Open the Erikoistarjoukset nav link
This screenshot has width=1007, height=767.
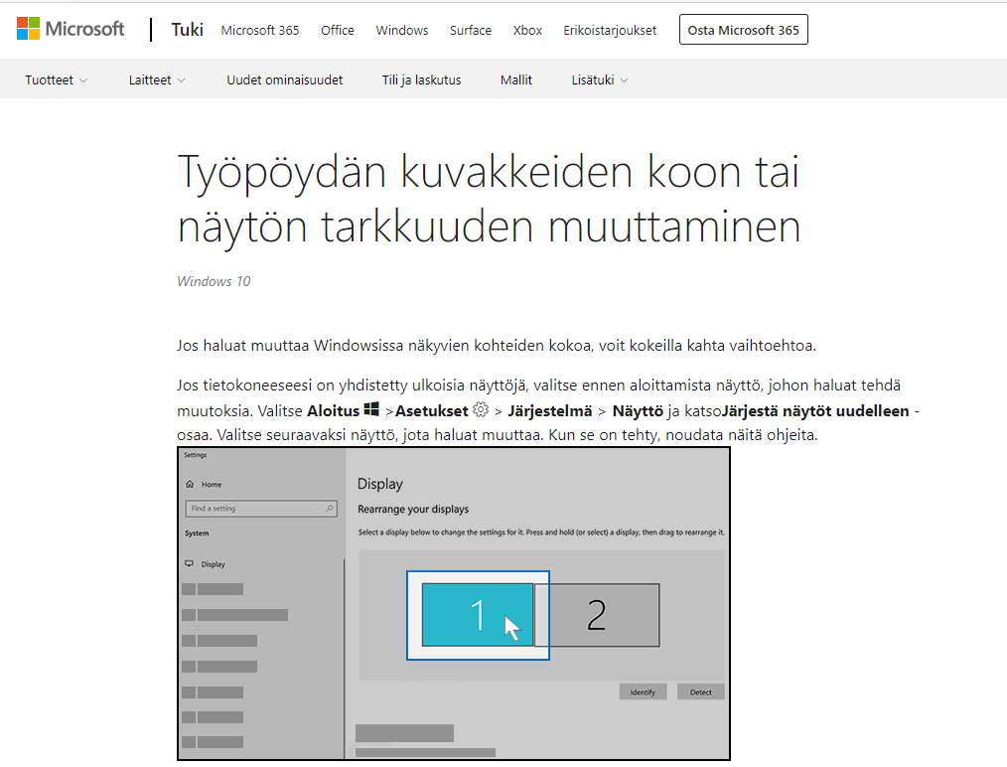610,30
